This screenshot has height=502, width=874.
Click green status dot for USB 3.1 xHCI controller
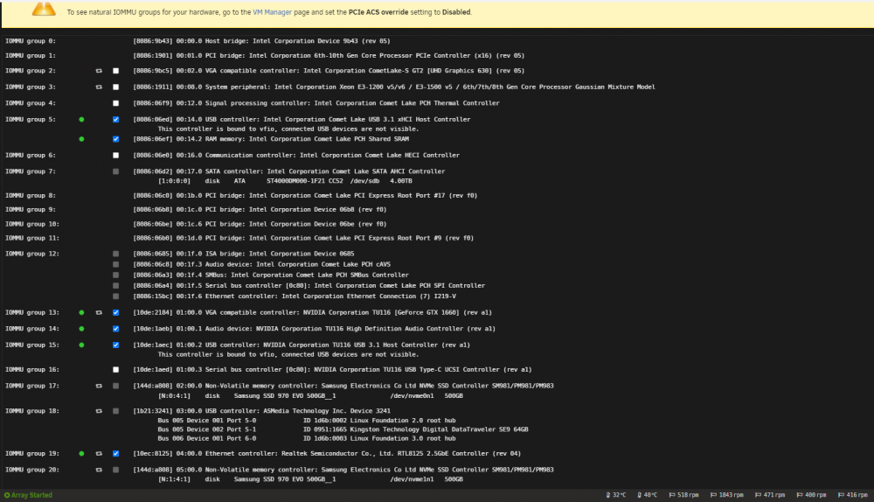81,119
